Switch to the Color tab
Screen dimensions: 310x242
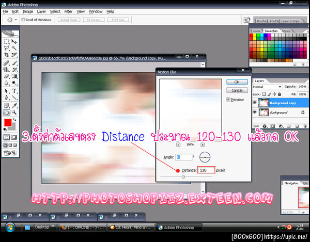point(256,31)
